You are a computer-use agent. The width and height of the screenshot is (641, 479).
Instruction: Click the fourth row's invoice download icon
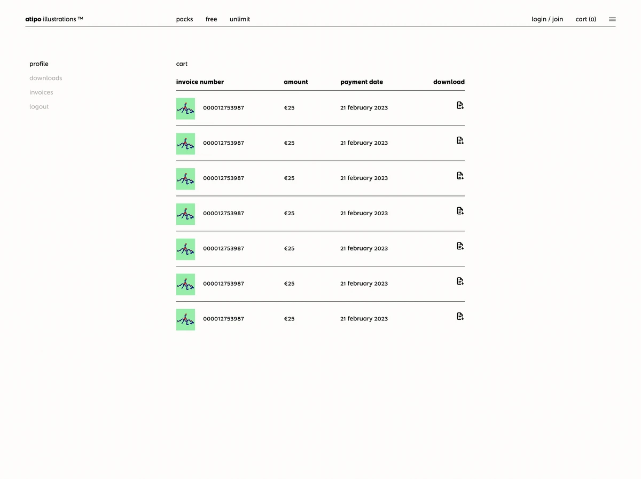460,210
